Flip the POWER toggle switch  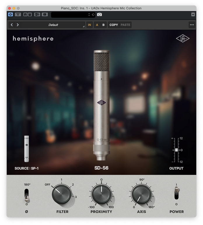[x=176, y=193]
